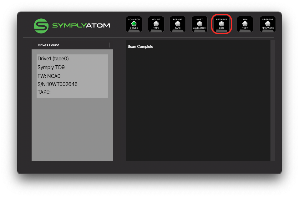Click the Symply TD9 model text
Image resolution: width=299 pixels, height=197 pixels.
pos(51,67)
